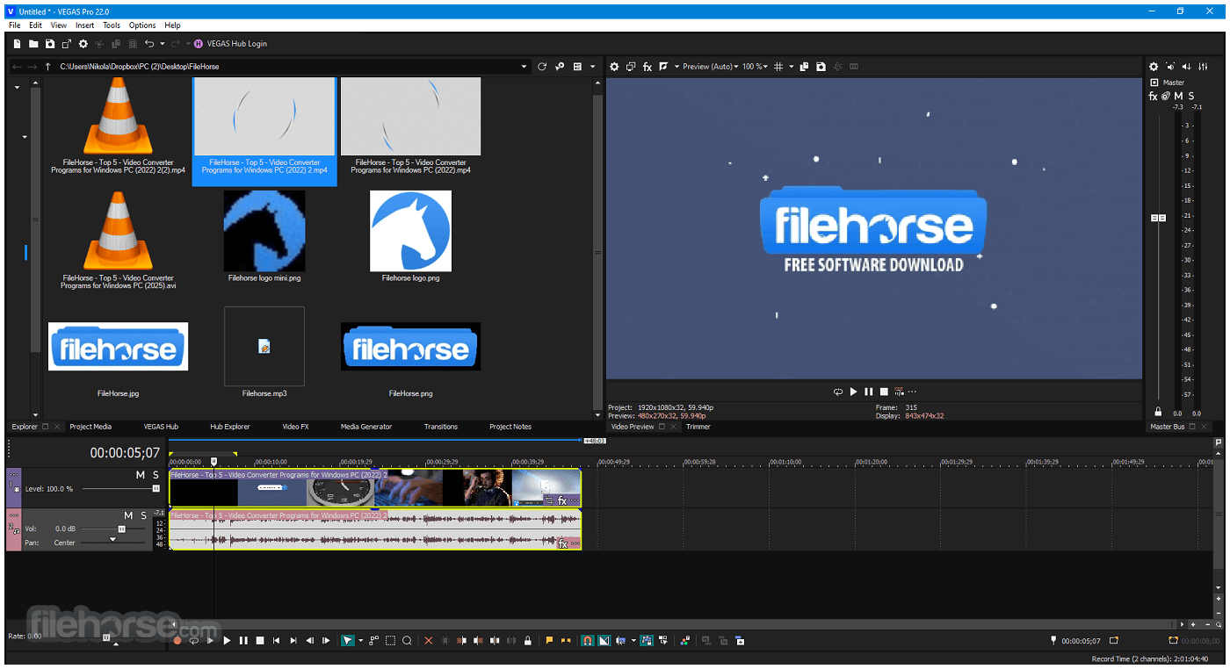The image size is (1230, 669).
Task: Toggle Enable Snapping magnet icon
Action: click(x=588, y=641)
